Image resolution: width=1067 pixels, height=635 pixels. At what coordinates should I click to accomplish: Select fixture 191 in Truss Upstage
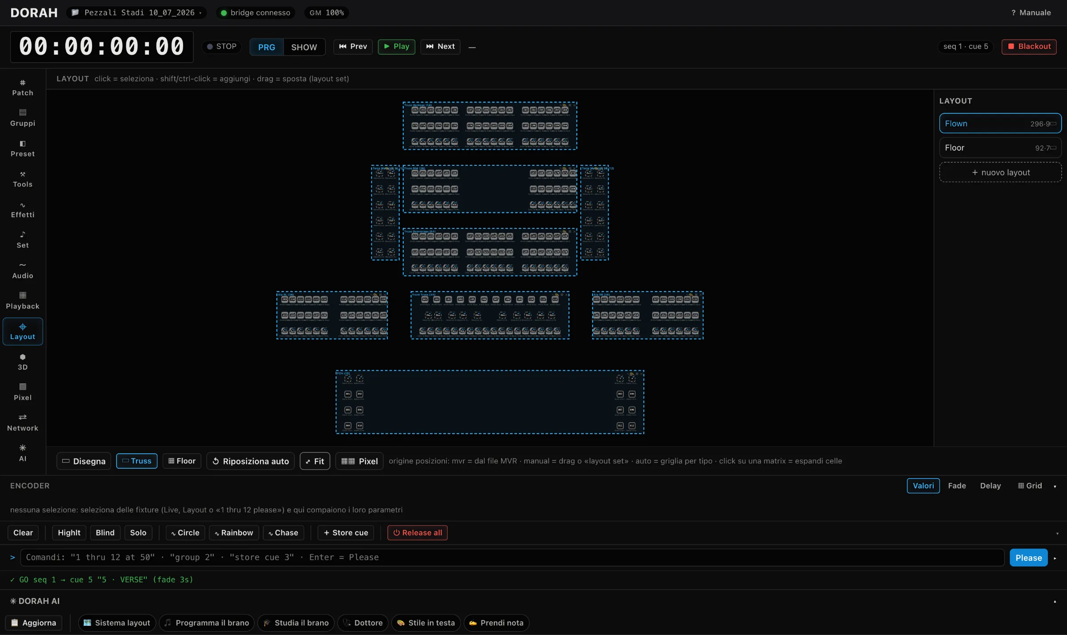click(415, 110)
